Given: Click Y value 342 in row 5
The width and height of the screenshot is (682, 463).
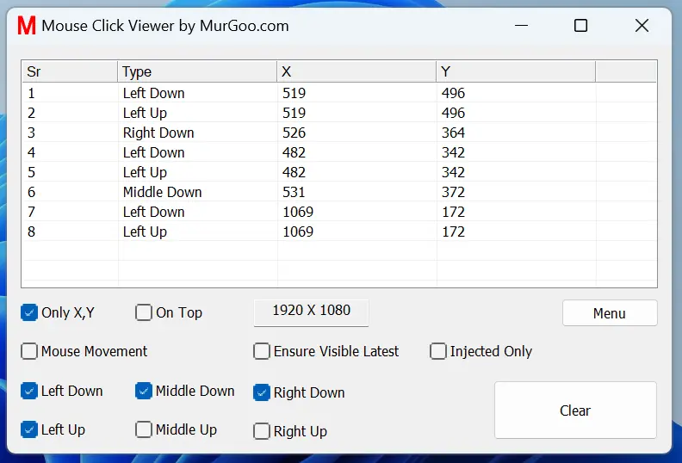Looking at the screenshot, I should [453, 172].
